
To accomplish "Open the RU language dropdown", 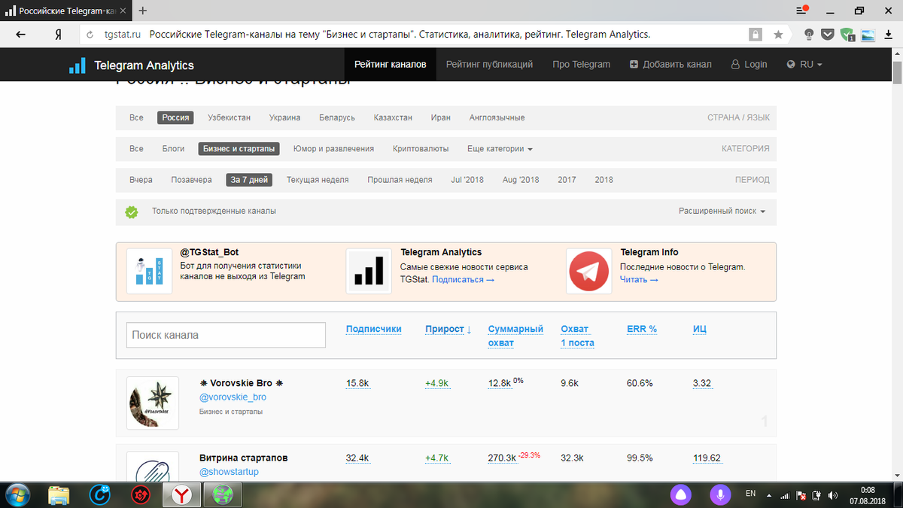I will [804, 65].
